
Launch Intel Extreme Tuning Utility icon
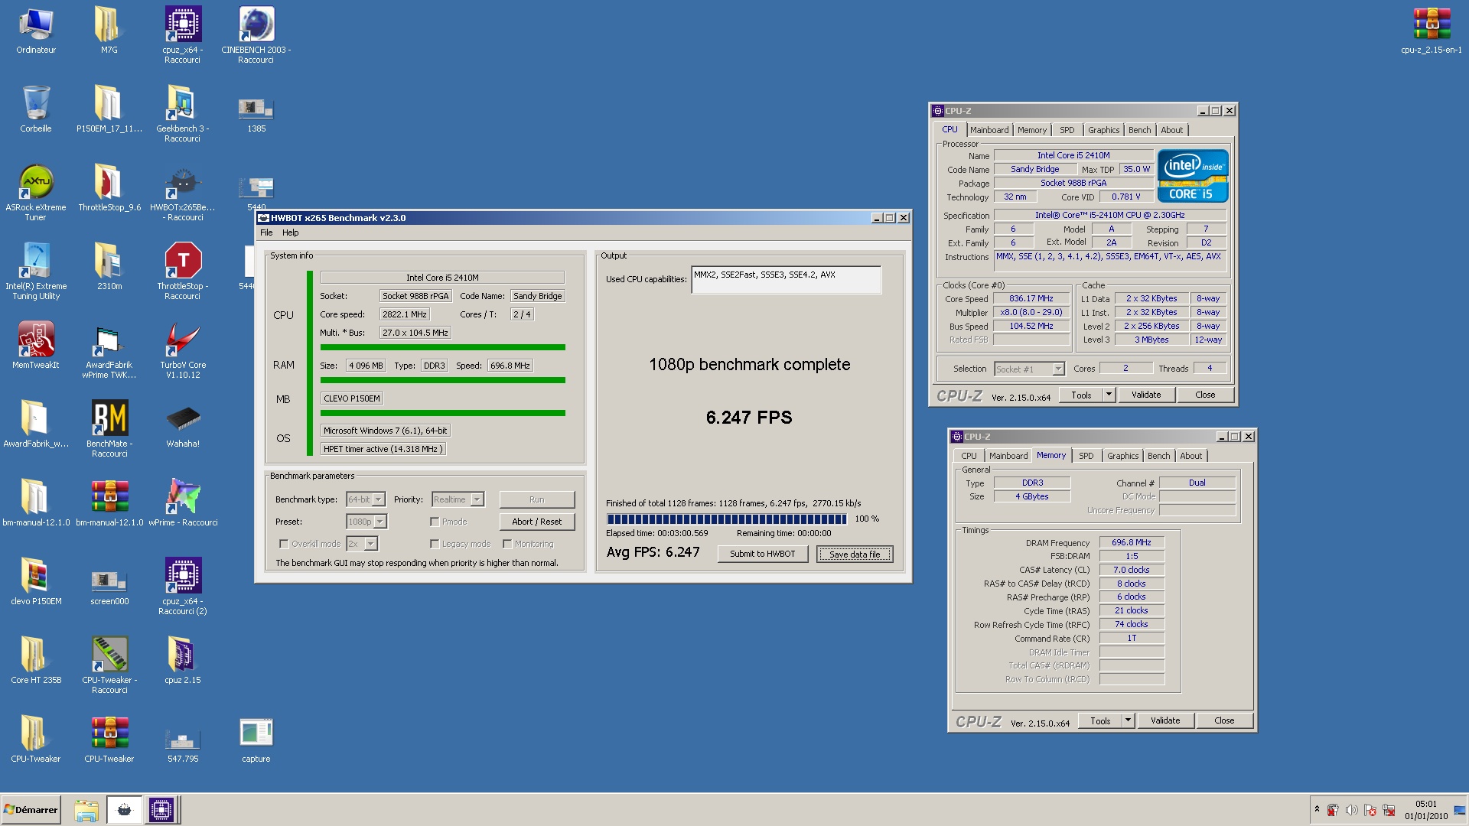(x=36, y=262)
